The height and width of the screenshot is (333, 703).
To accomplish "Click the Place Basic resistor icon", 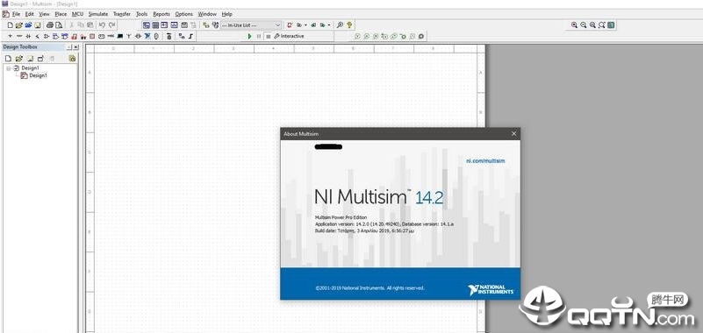I will pos(19,36).
